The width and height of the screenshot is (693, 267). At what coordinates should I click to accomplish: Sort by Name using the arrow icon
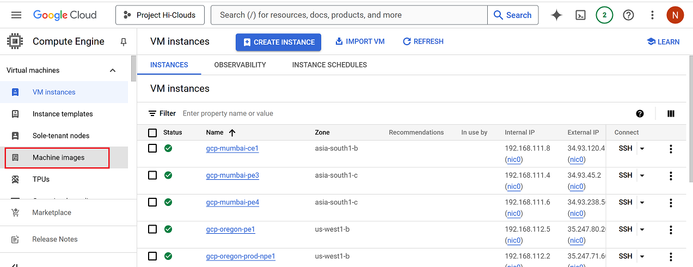(232, 132)
